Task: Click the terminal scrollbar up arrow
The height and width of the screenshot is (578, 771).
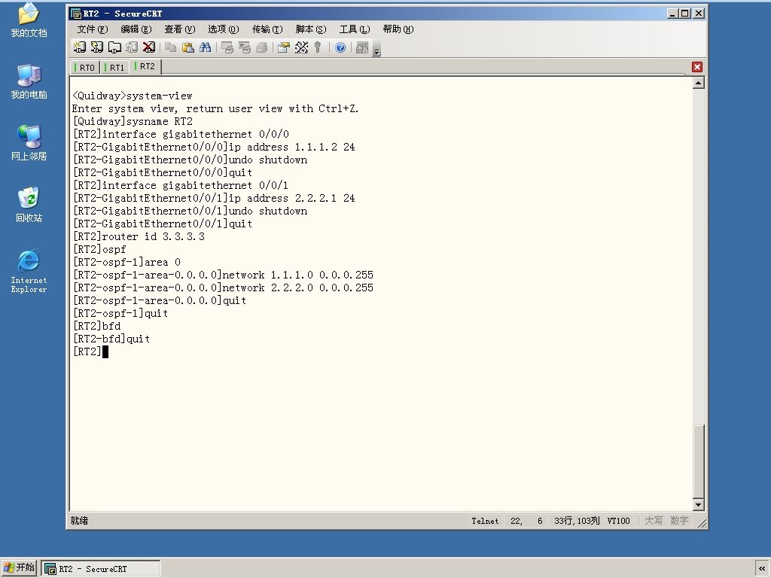Action: pyautogui.click(x=698, y=83)
